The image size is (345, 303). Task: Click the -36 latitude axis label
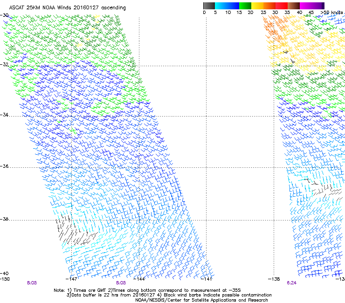pyautogui.click(x=4, y=166)
